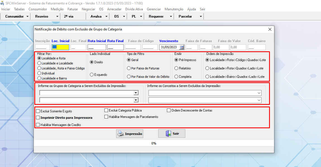Click the yellow Loc. Inicial field
Image resolution: width=321 pixels, height=167 pixels.
click(60, 47)
